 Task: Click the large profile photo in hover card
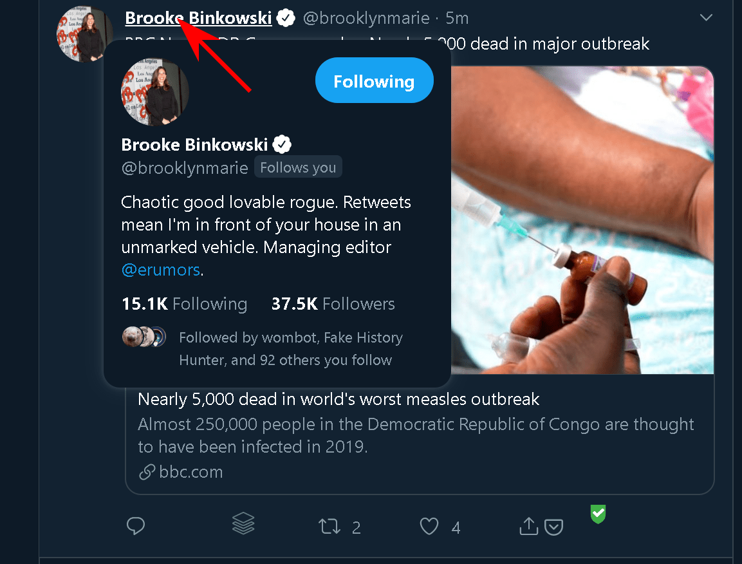click(155, 92)
